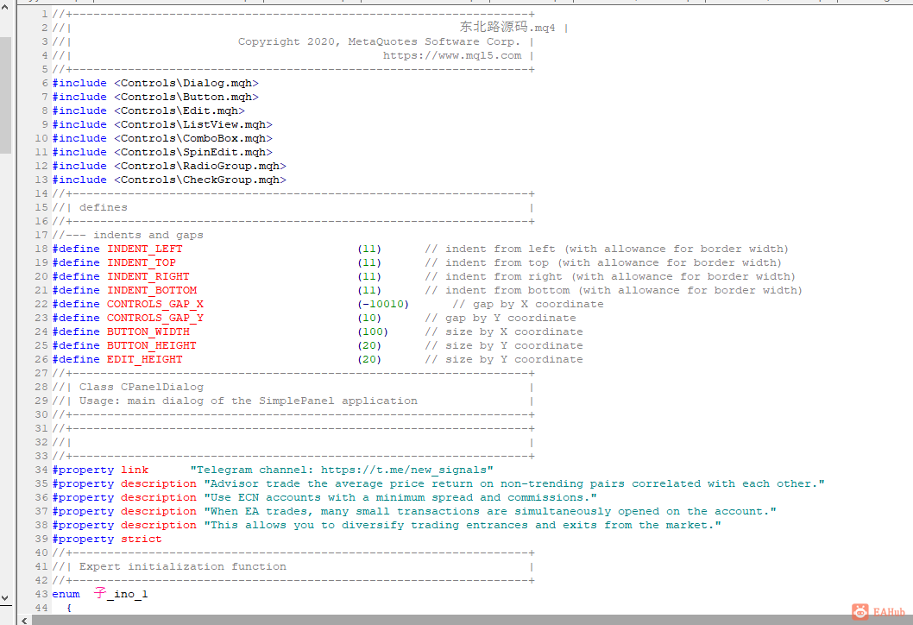Image resolution: width=913 pixels, height=625 pixels.
Task: Click the (-10010) value on line 22
Action: [x=383, y=304]
